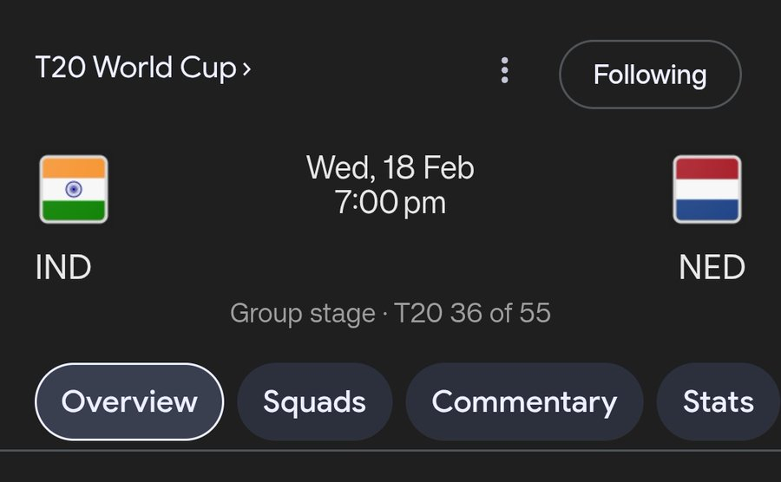This screenshot has height=482, width=781.
Task: Click the Ashoka Chakra wheel on India's flag
Action: [74, 189]
